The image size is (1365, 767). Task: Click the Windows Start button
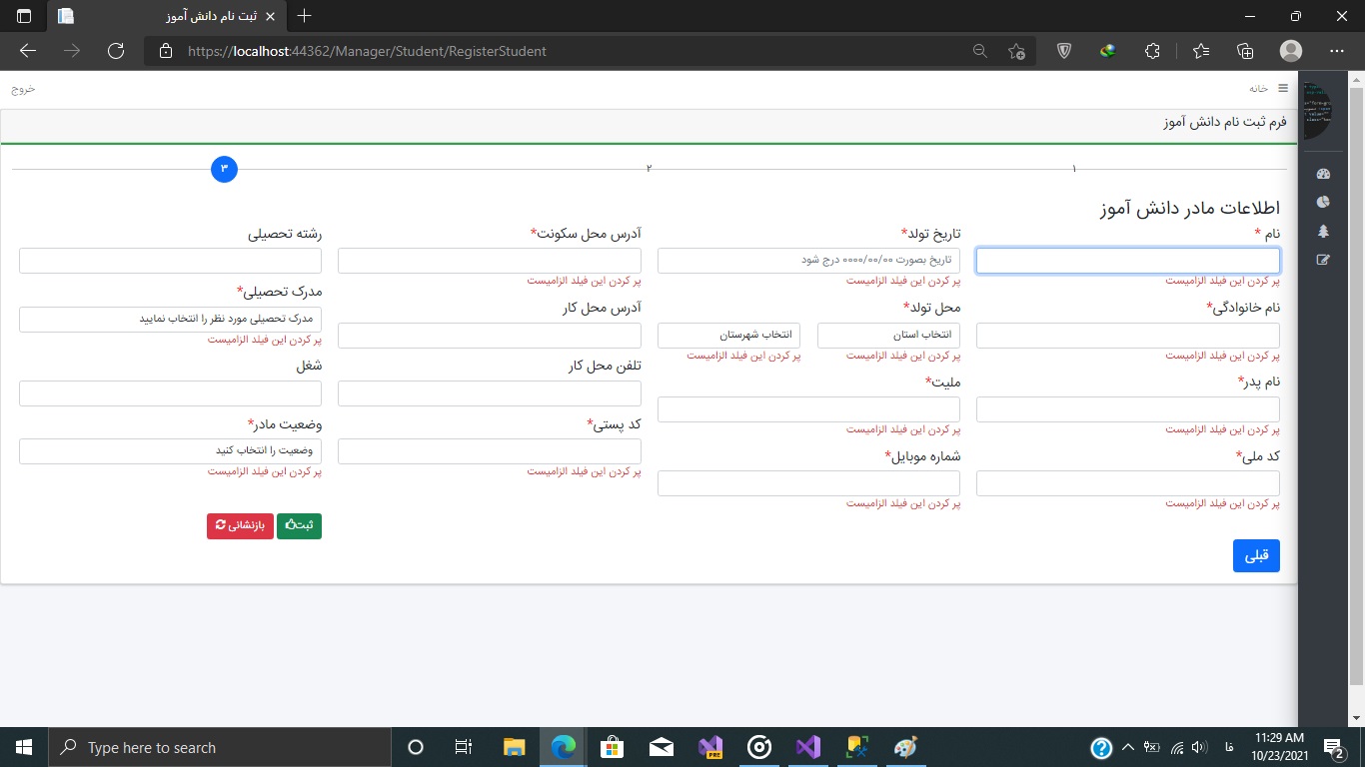[x=23, y=747]
